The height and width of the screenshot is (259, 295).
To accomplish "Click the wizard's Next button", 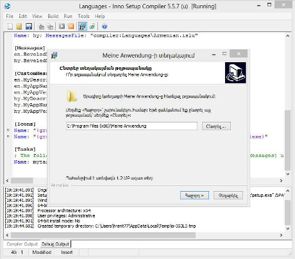I will pos(194,196).
